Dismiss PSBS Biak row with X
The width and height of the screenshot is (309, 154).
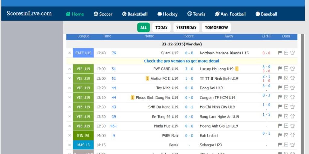coord(69,135)
